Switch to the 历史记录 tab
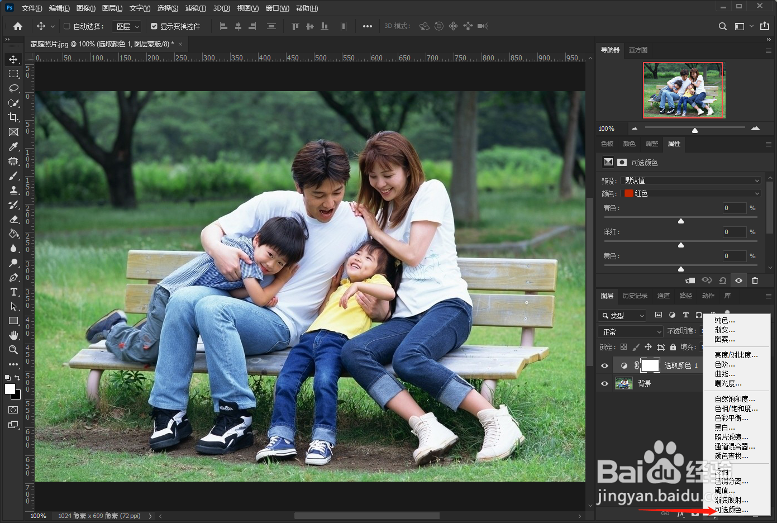The height and width of the screenshot is (523, 777). (635, 296)
